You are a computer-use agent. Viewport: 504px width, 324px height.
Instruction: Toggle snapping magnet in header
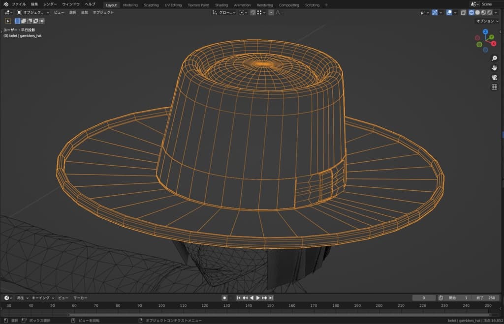(252, 12)
